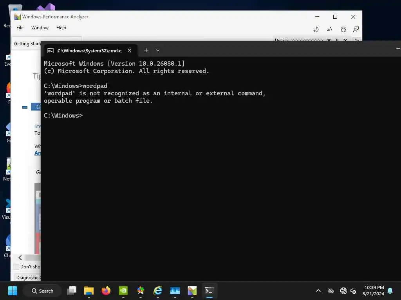Image resolution: width=401 pixels, height=300 pixels.
Task: Open the Window menu in Performance Analyzer
Action: click(40, 28)
